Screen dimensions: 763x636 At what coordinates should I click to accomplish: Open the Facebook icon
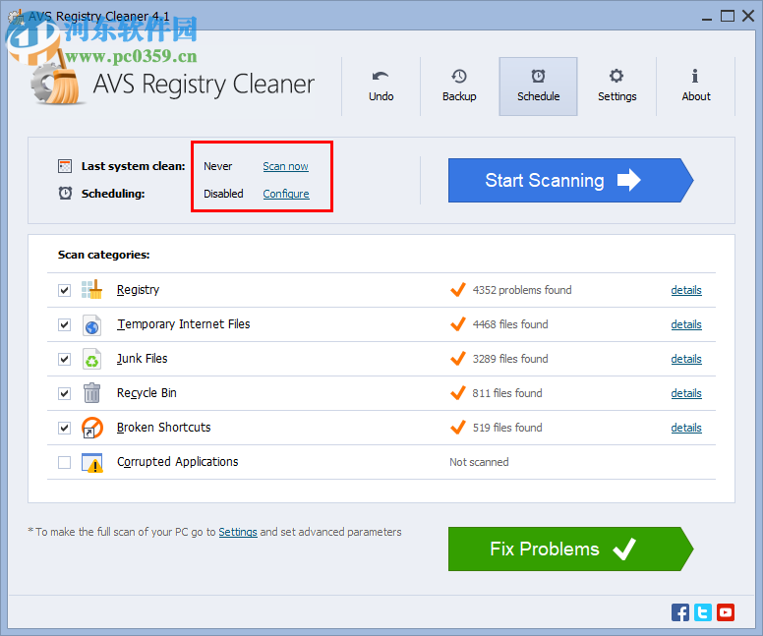(680, 612)
